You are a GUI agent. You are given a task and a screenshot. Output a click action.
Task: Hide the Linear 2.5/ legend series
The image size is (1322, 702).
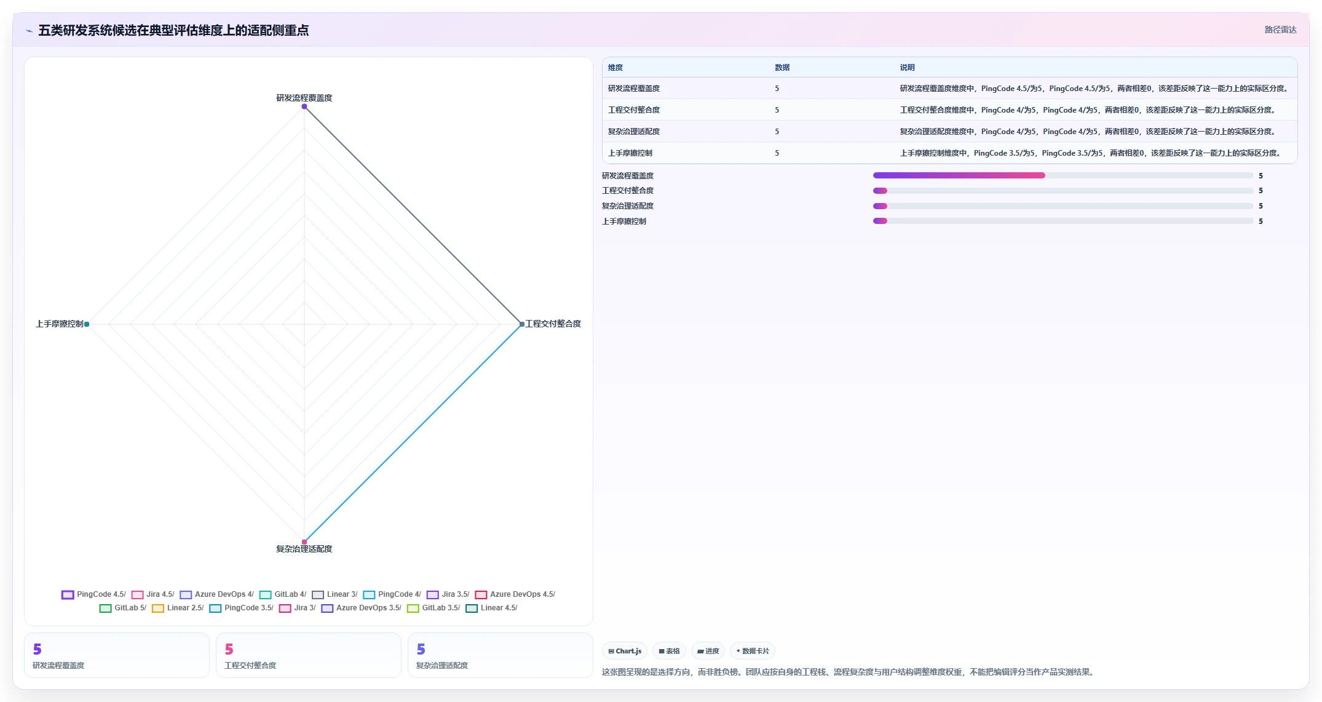(178, 608)
